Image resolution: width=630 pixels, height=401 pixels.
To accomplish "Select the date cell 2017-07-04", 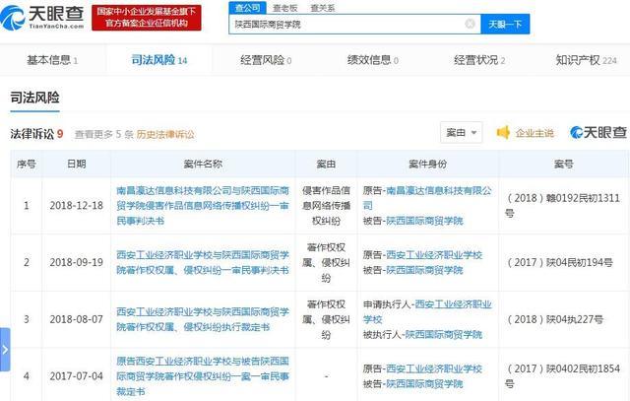I will (x=77, y=376).
